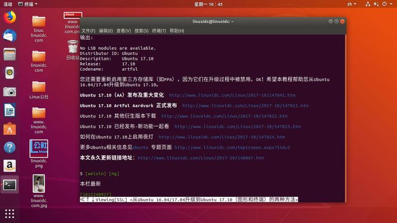Click the 'Description: Ubuntu 17.10' line
This screenshot has height=223, width=397.
[117, 58]
